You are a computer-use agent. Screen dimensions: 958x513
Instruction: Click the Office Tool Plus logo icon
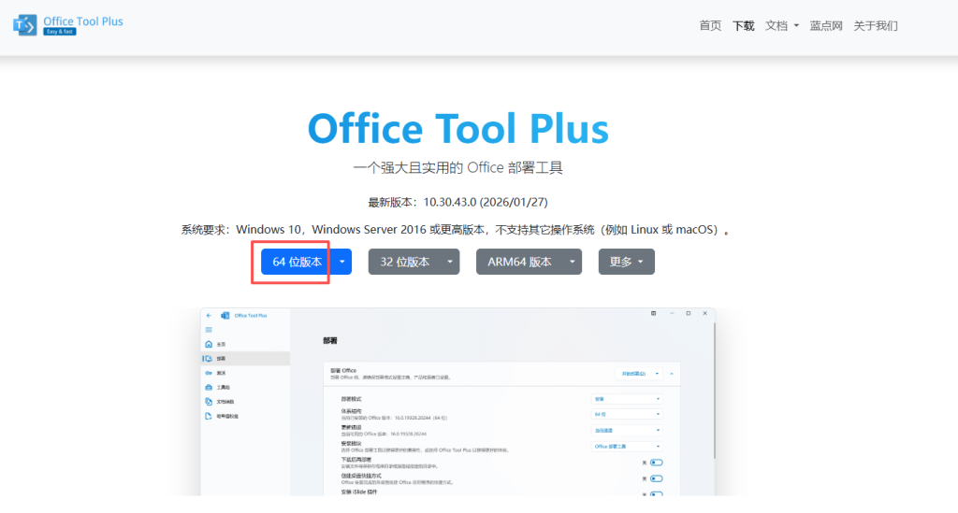pyautogui.click(x=25, y=24)
